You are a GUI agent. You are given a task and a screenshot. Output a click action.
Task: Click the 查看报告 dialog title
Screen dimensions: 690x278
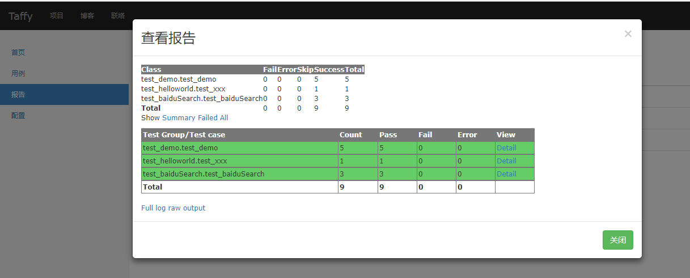[x=168, y=38]
